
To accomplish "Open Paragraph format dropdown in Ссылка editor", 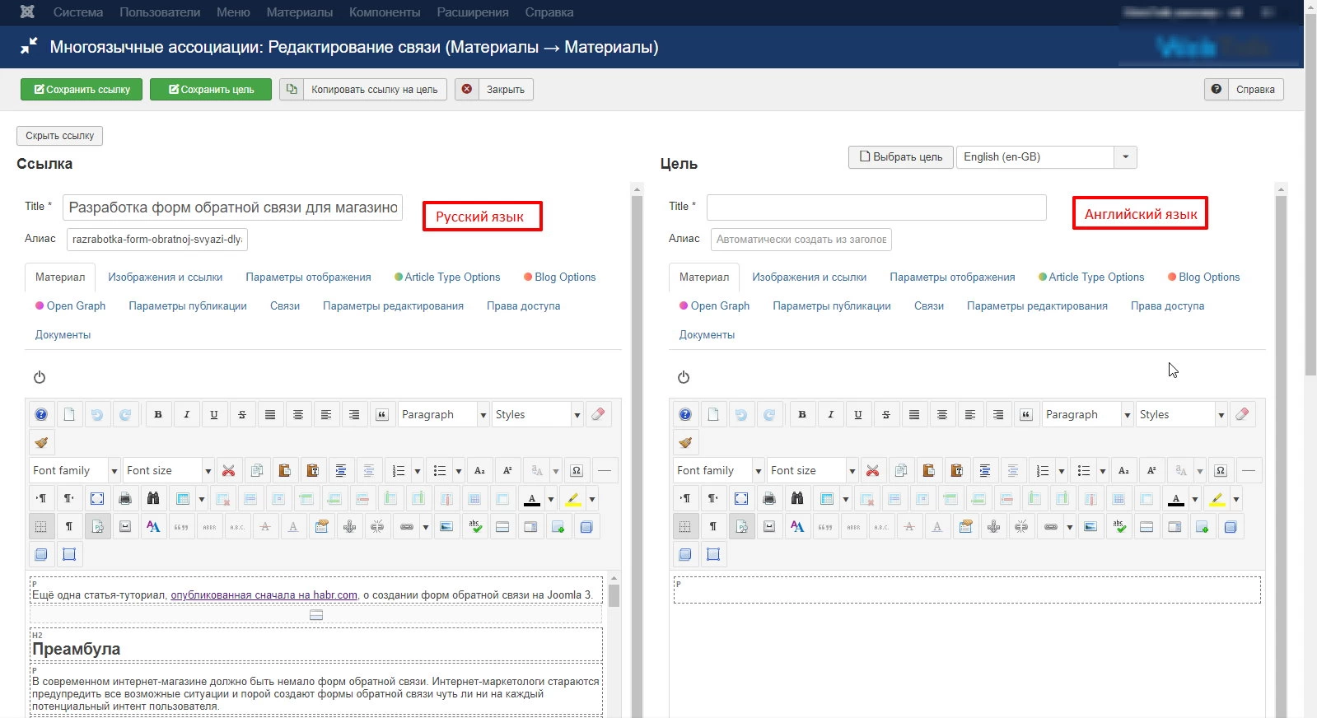I will tap(443, 414).
